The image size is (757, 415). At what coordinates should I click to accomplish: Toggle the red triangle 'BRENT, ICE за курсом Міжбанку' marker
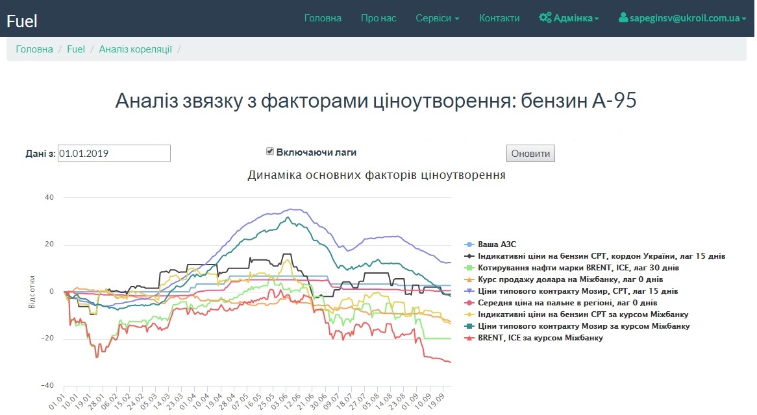469,338
